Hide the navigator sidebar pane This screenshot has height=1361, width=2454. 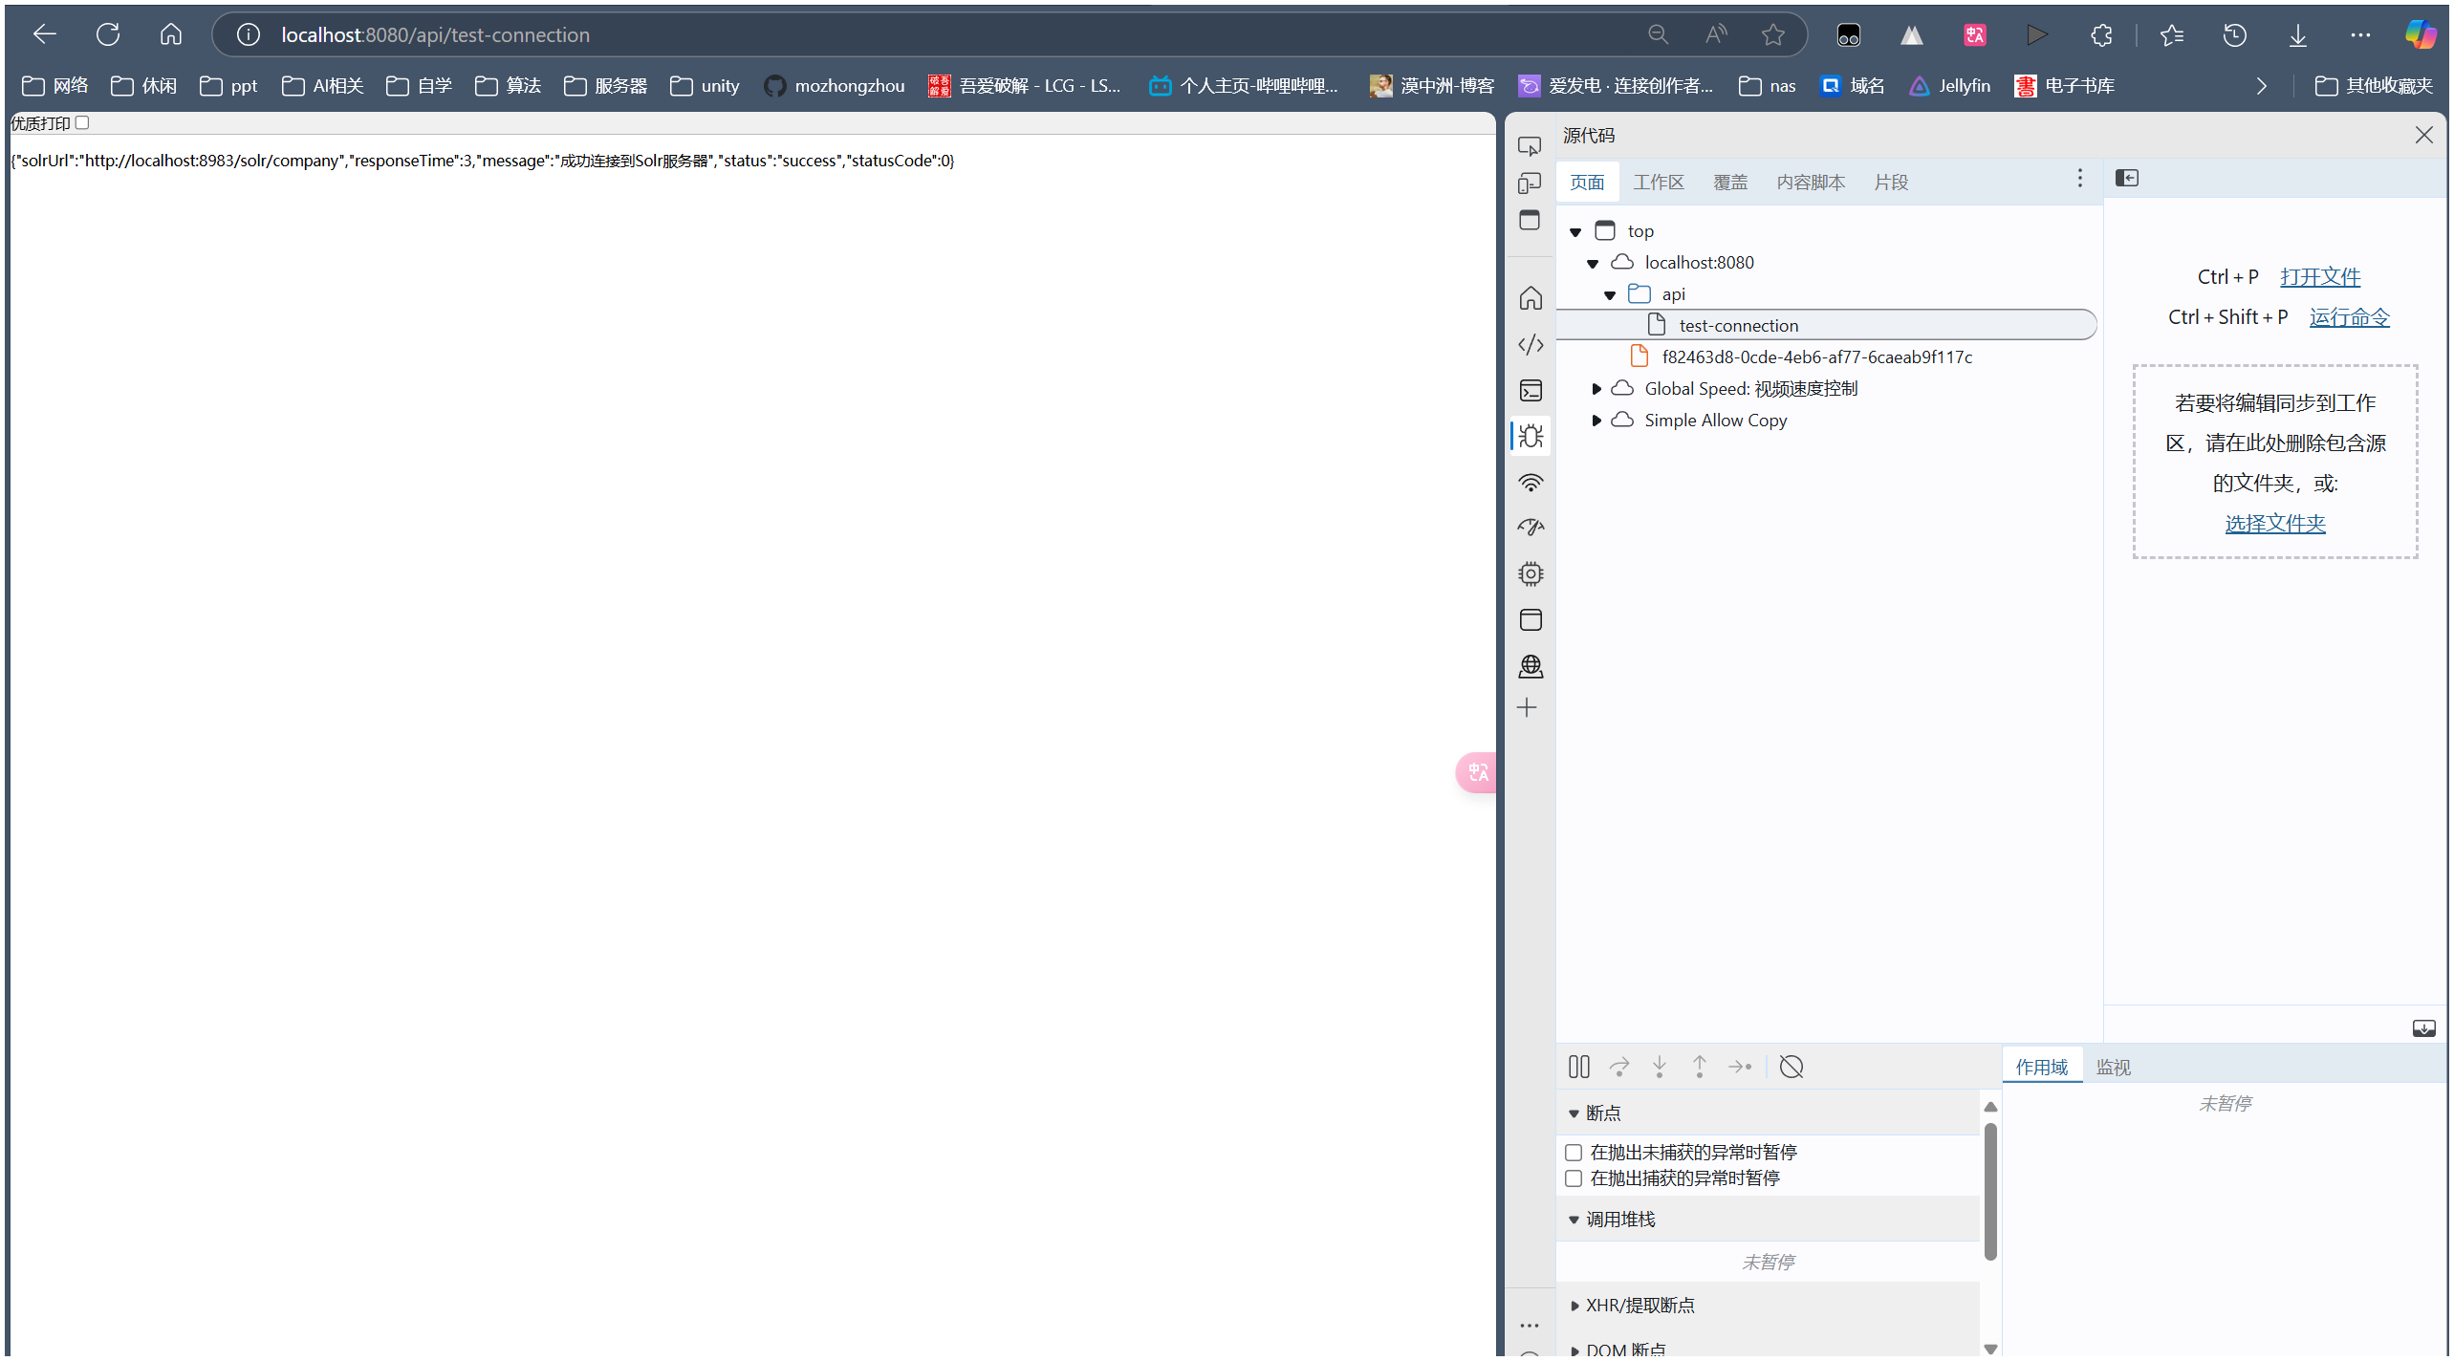(2126, 179)
